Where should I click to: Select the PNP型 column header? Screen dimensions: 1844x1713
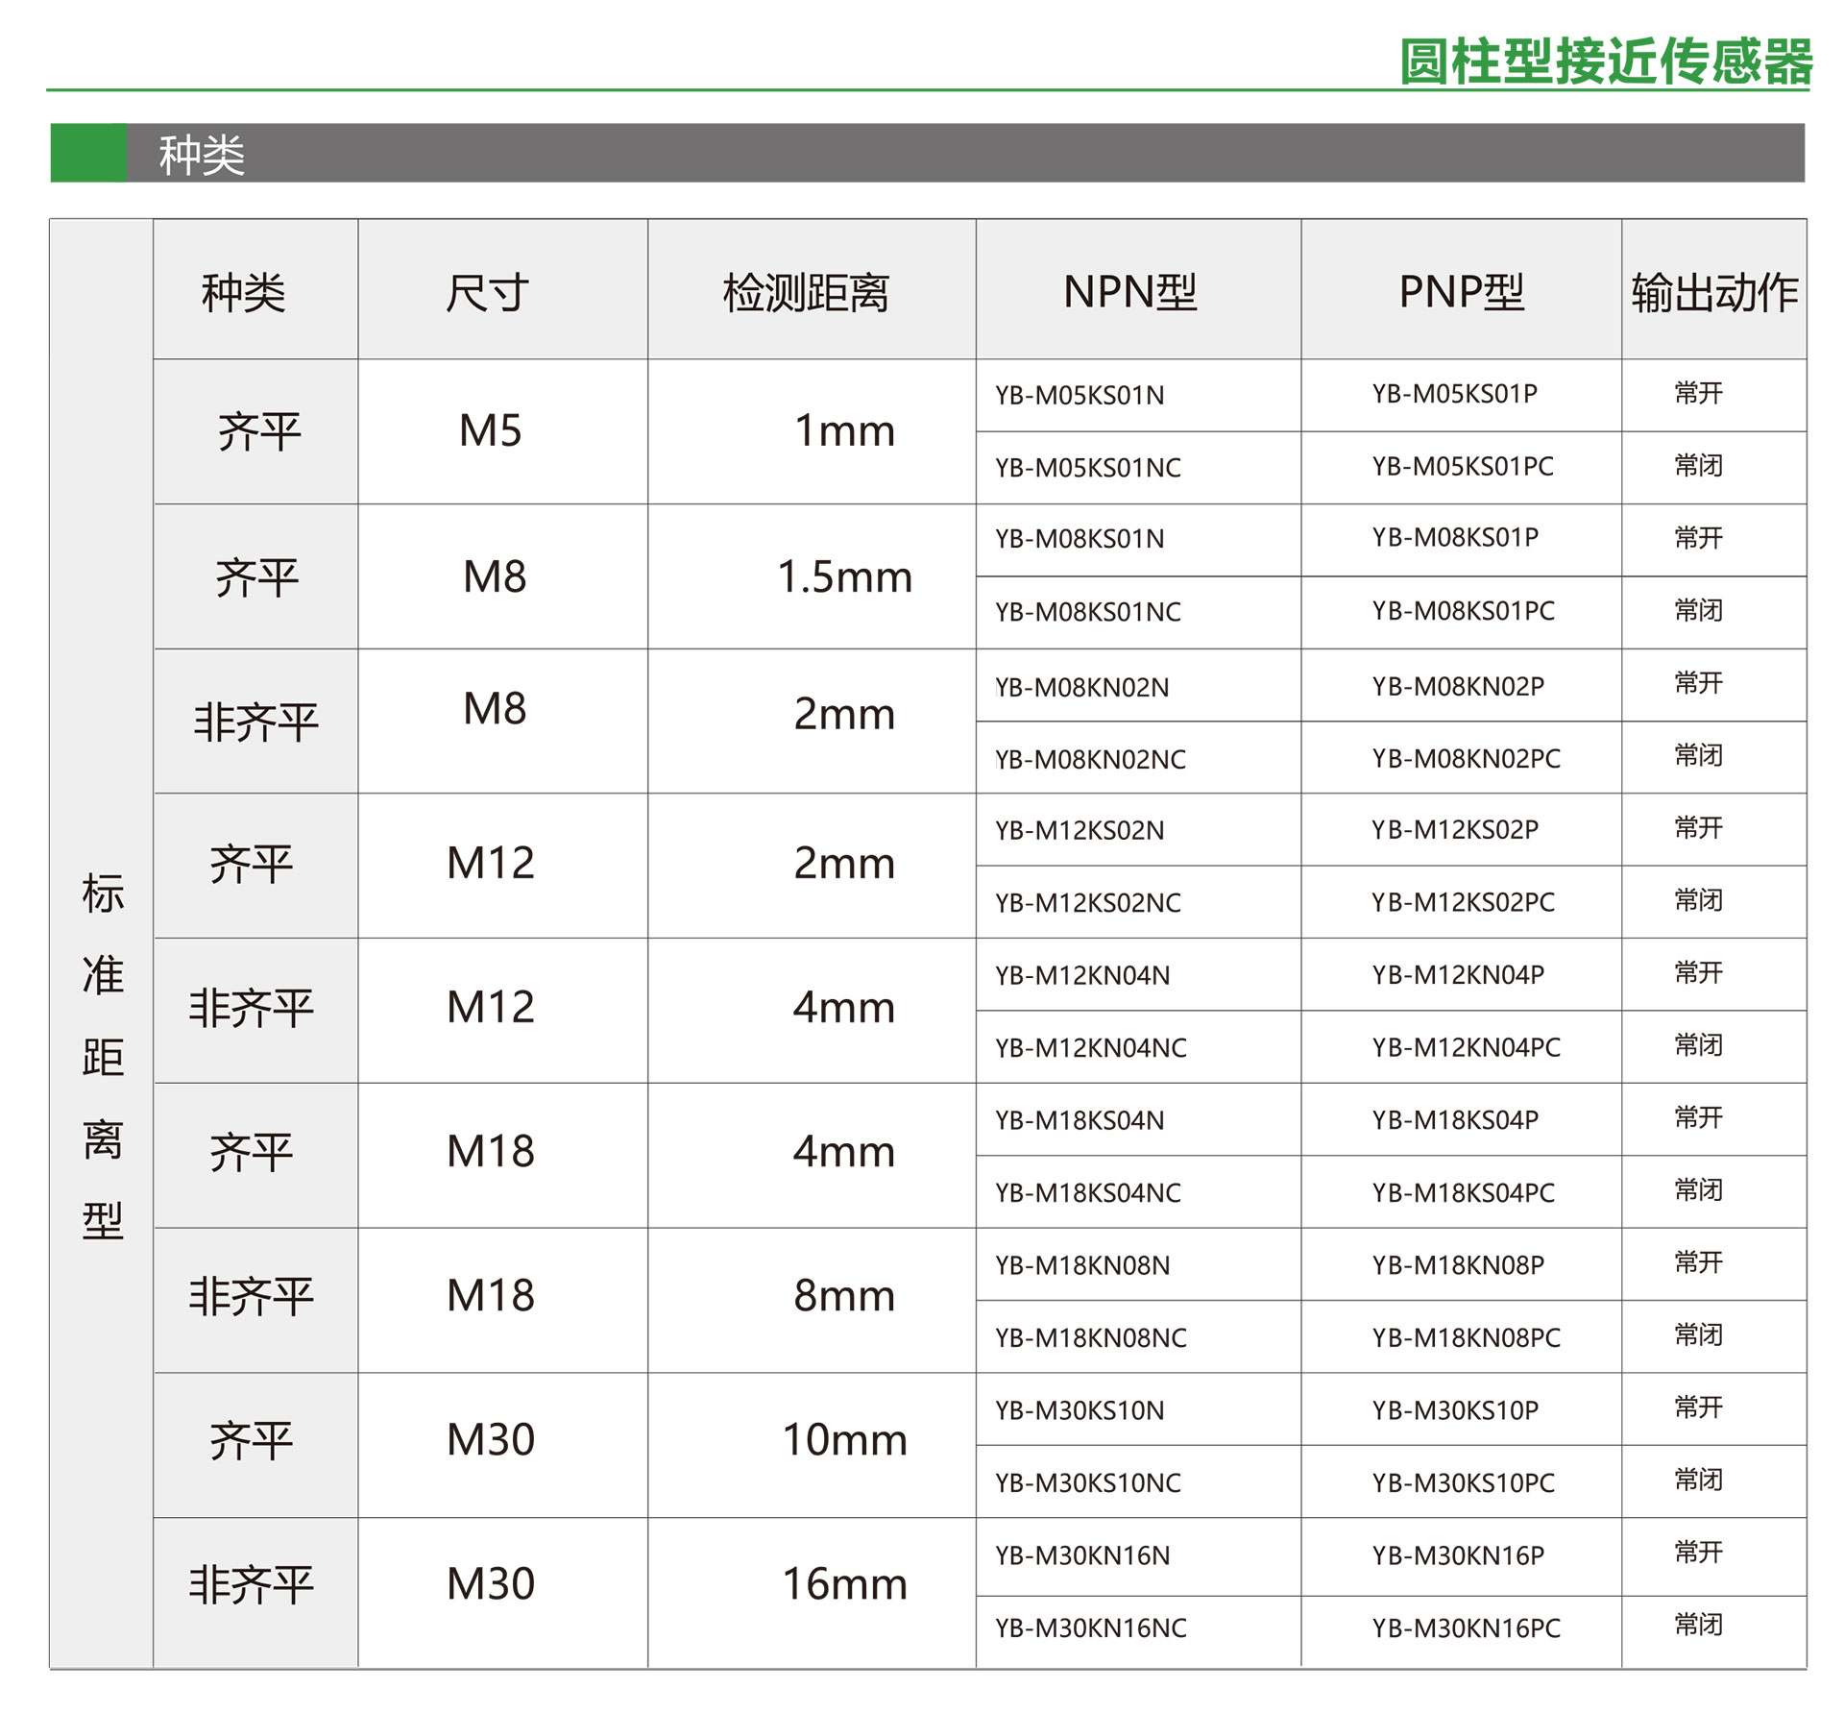[1461, 292]
